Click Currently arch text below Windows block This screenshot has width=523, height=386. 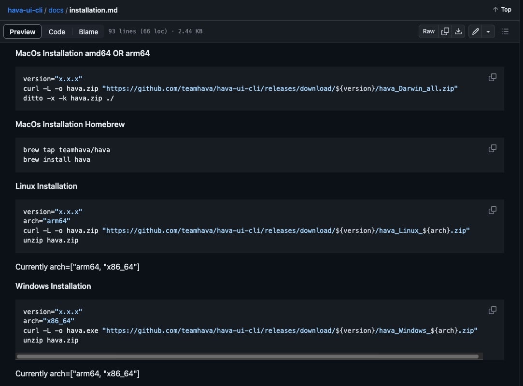click(77, 373)
